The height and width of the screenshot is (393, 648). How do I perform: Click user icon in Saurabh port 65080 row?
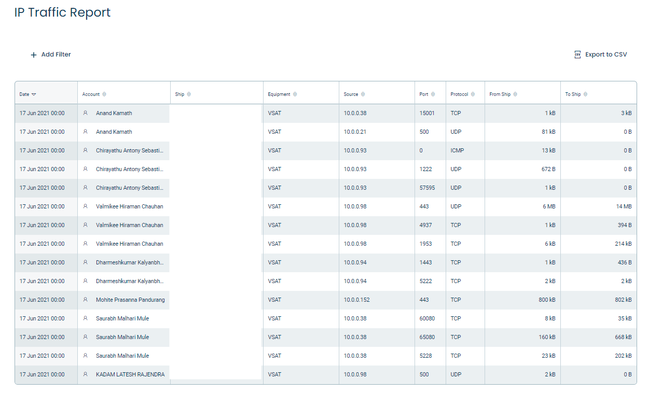pos(86,337)
